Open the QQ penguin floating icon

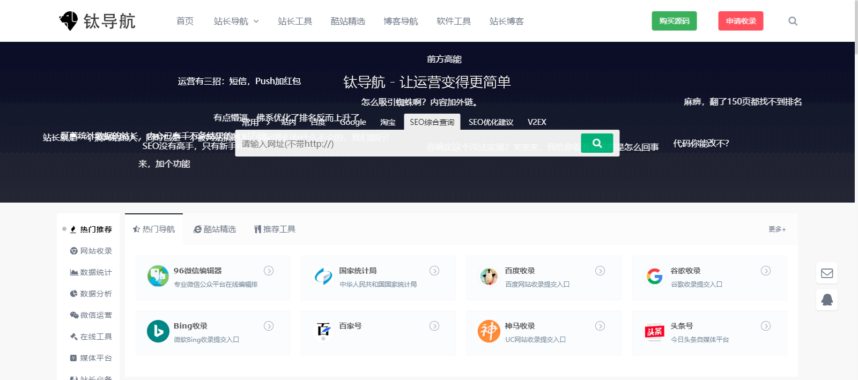pos(827,299)
